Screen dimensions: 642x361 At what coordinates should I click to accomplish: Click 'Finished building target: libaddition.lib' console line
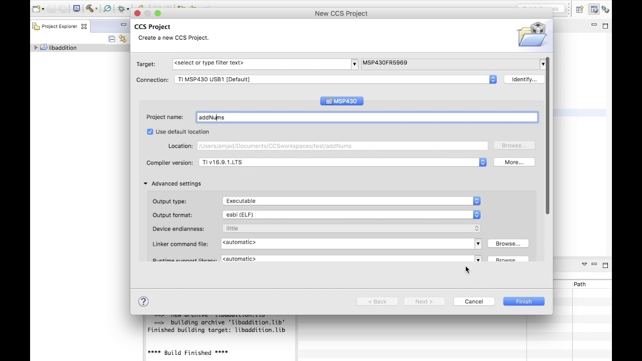(x=216, y=330)
